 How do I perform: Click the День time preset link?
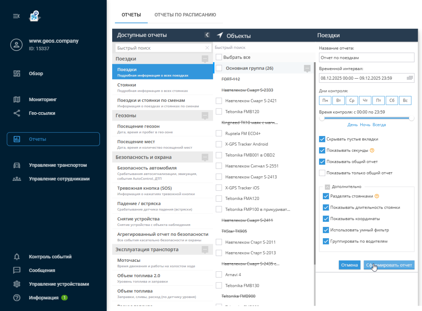point(352,125)
